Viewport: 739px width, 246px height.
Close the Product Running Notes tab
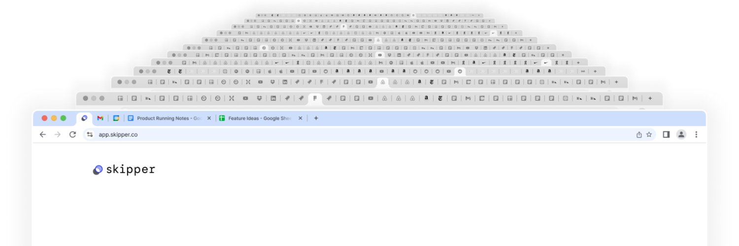click(209, 118)
